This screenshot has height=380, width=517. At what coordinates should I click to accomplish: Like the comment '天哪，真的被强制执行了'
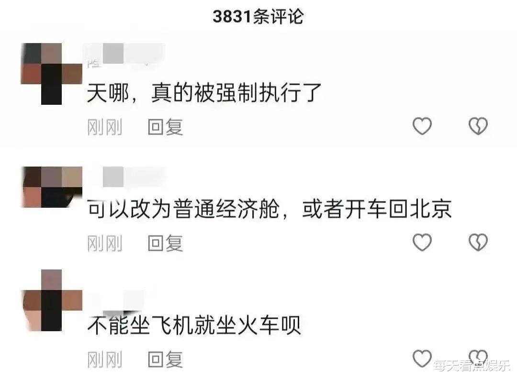[422, 126]
